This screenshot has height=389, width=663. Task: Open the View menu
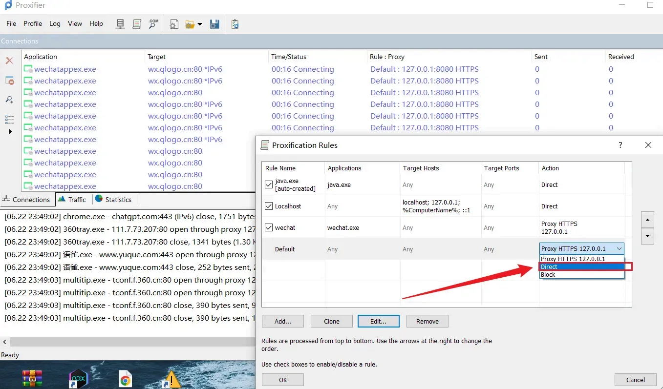75,23
